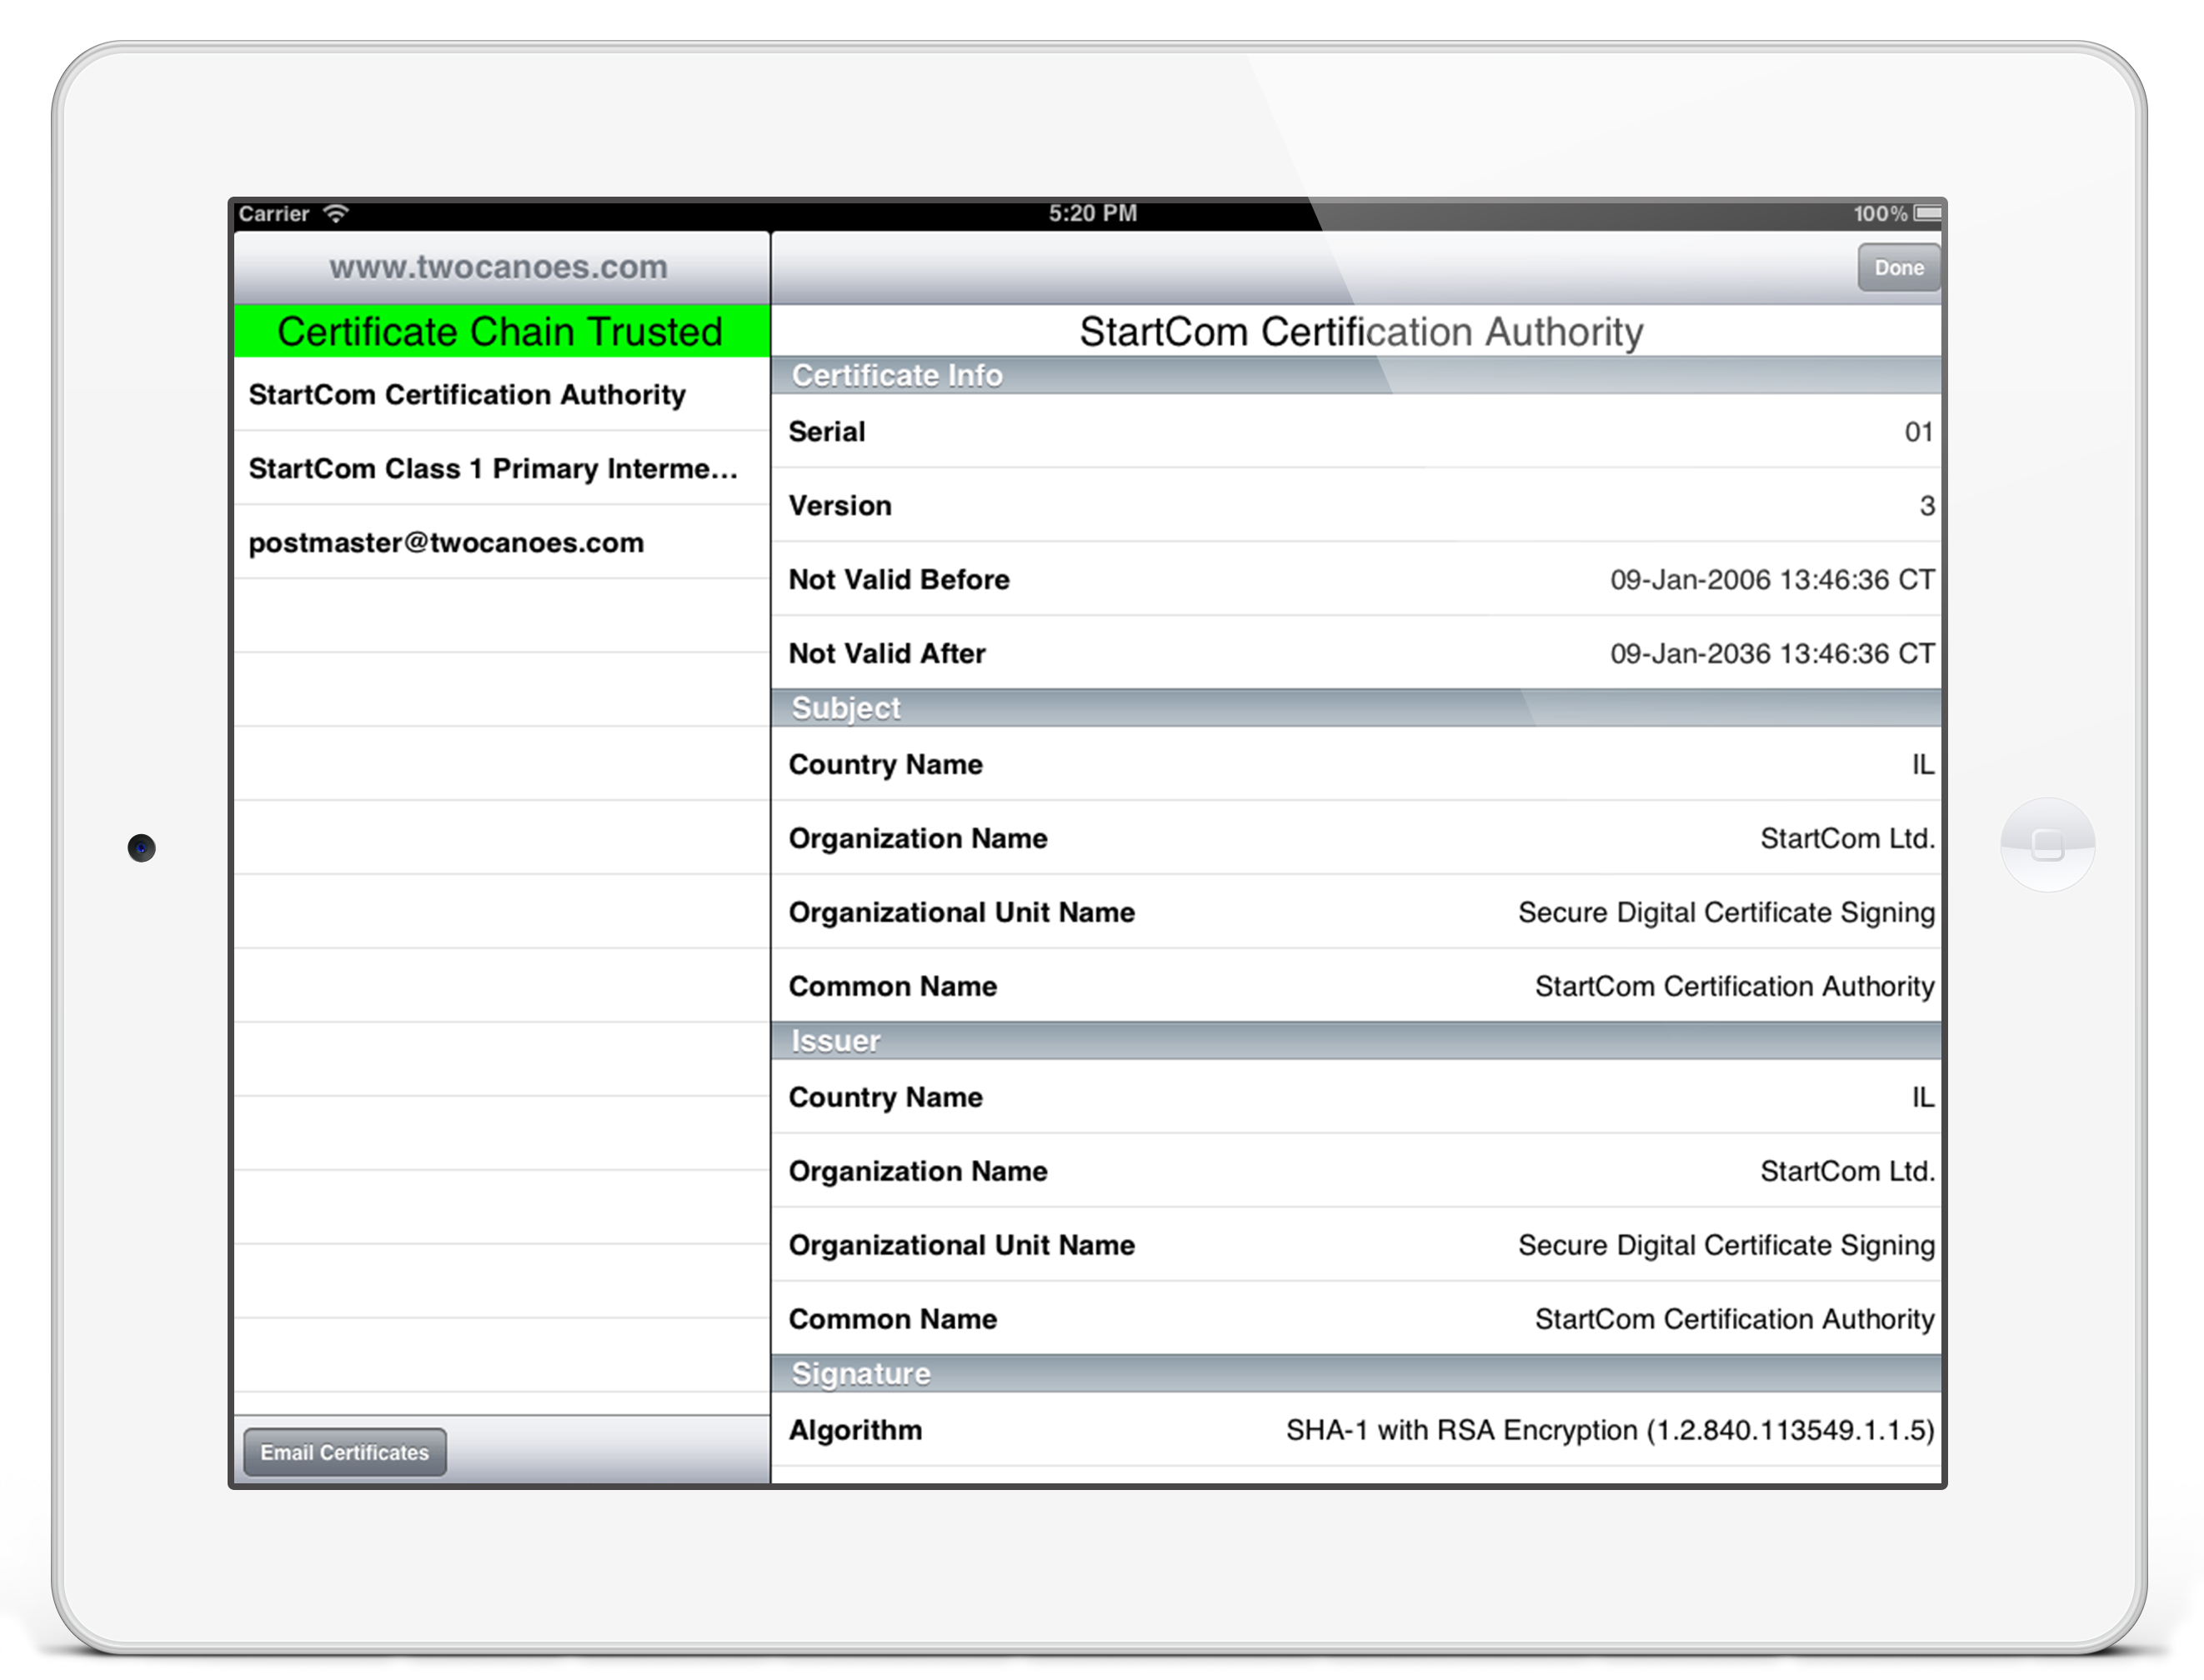
Task: Tap the Email Certificates button
Action: click(344, 1452)
